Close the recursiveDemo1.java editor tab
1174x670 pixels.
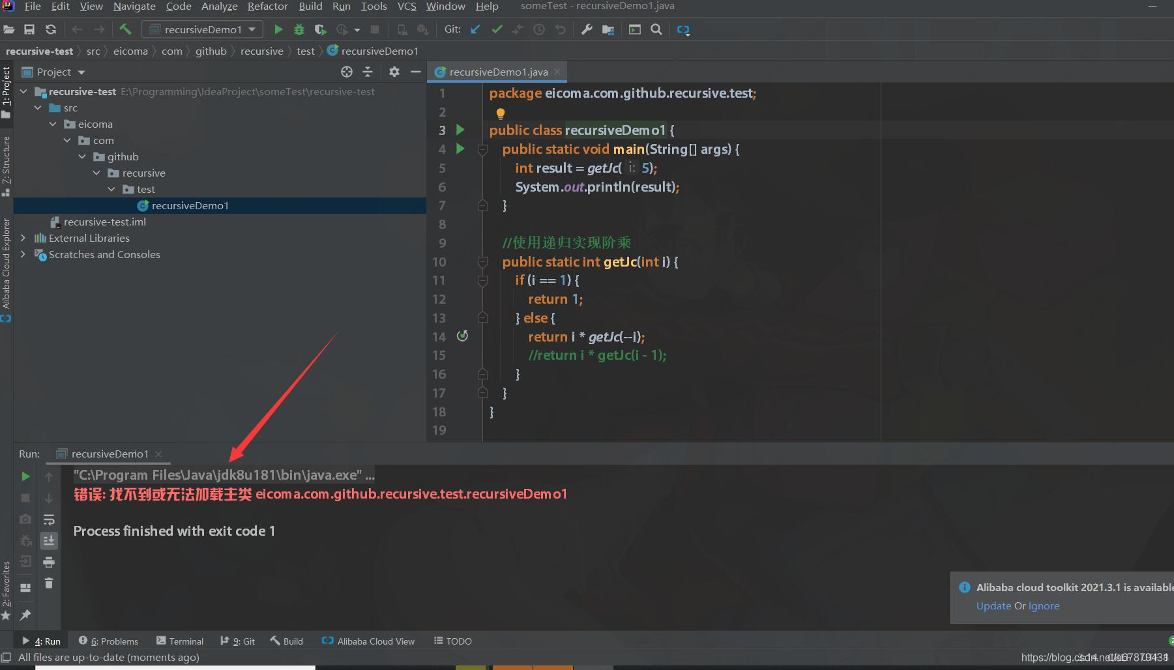(557, 72)
